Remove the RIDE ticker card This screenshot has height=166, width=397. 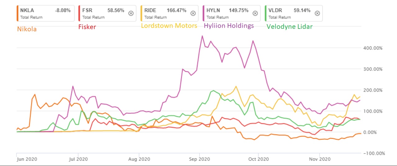(x=193, y=13)
